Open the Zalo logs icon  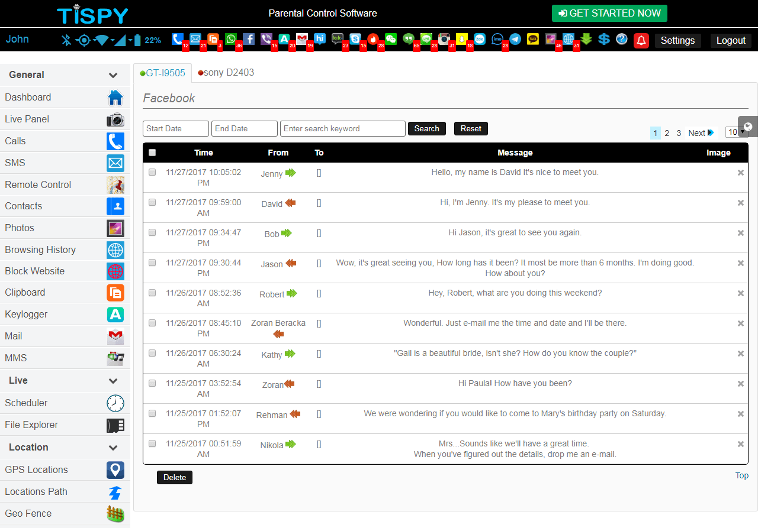(x=480, y=39)
